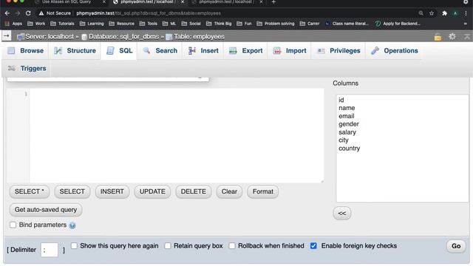473x266 pixels.
Task: Insert a SELECT query template
Action: point(72,191)
